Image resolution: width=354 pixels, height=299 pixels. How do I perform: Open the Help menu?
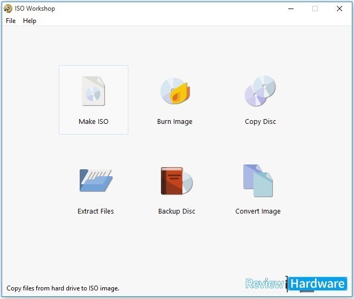pyautogui.click(x=29, y=21)
